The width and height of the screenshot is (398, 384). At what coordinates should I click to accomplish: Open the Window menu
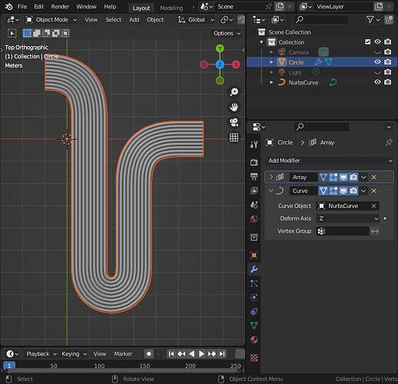[x=86, y=7]
